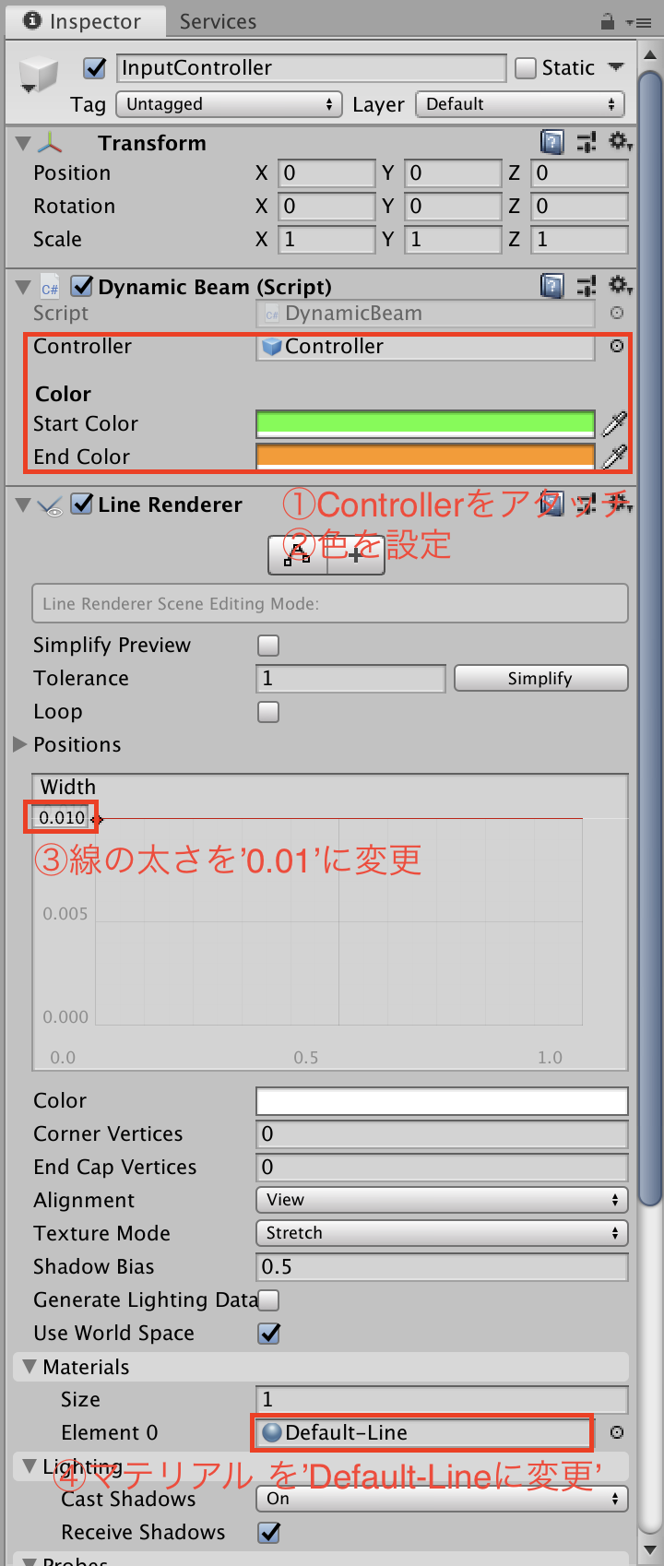
Task: Click the Element 0 Default-Line material field
Action: tap(423, 1432)
